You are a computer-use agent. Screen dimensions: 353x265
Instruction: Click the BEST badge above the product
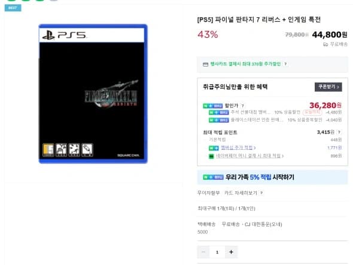pos(13,8)
